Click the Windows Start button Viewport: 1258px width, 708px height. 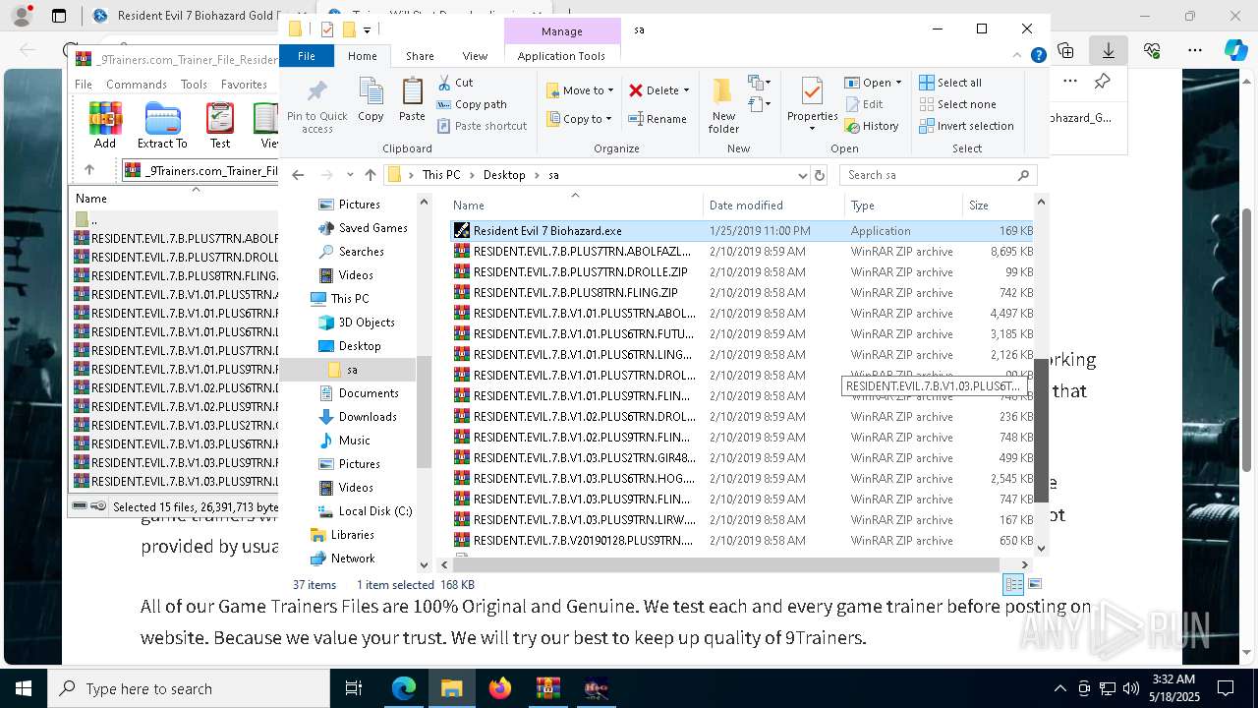click(24, 688)
